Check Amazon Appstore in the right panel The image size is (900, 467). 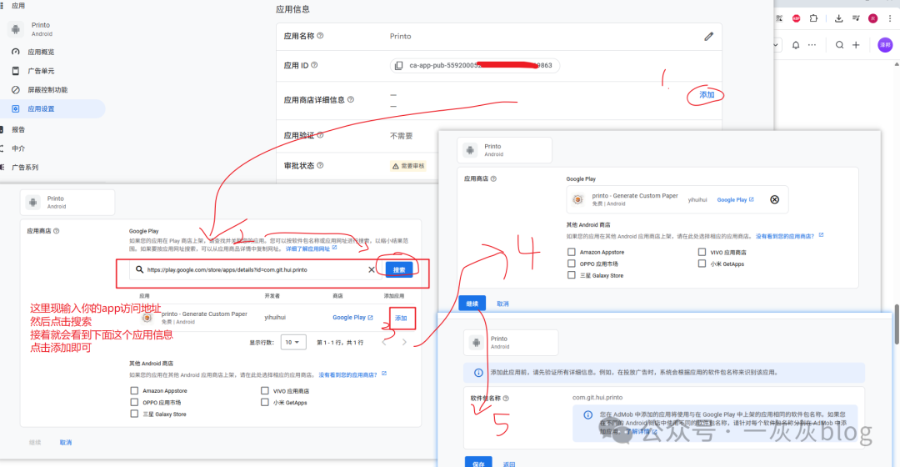[571, 252]
